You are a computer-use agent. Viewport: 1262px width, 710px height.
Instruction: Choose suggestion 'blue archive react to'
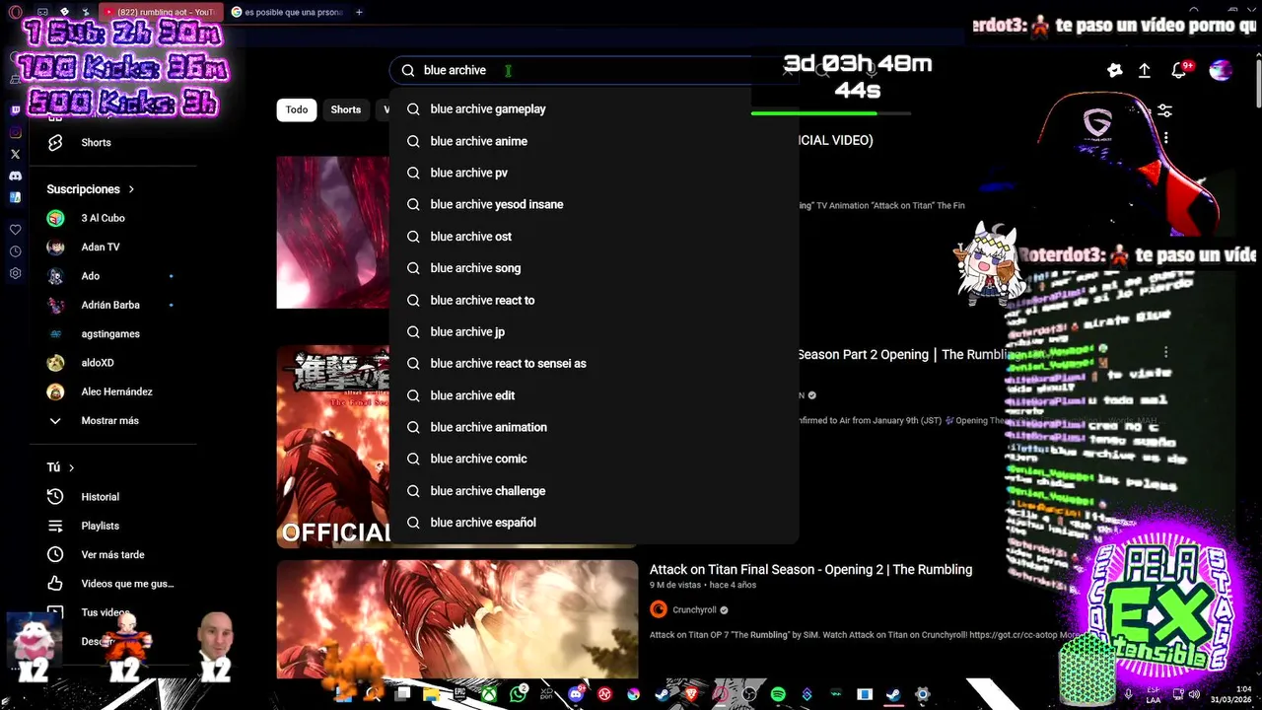click(x=594, y=300)
